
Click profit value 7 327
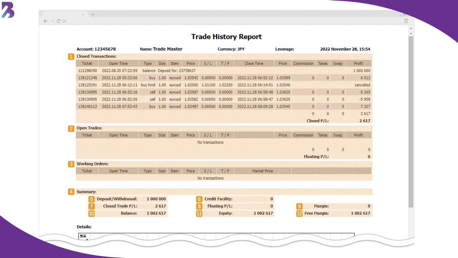coord(365,106)
